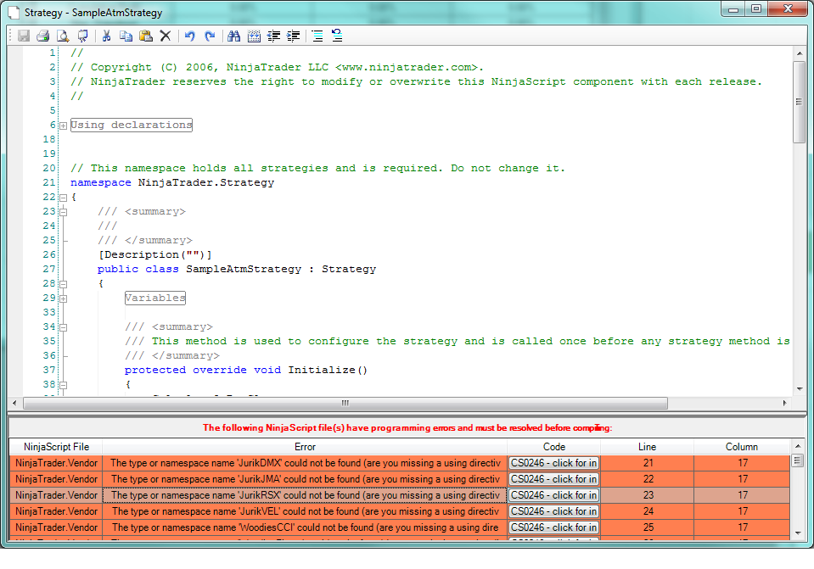Collapse the namespace block at line 22
The height and width of the screenshot is (569, 814).
(64, 198)
